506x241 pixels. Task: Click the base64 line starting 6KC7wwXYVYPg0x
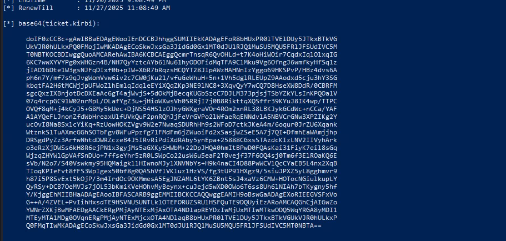tap(182, 62)
